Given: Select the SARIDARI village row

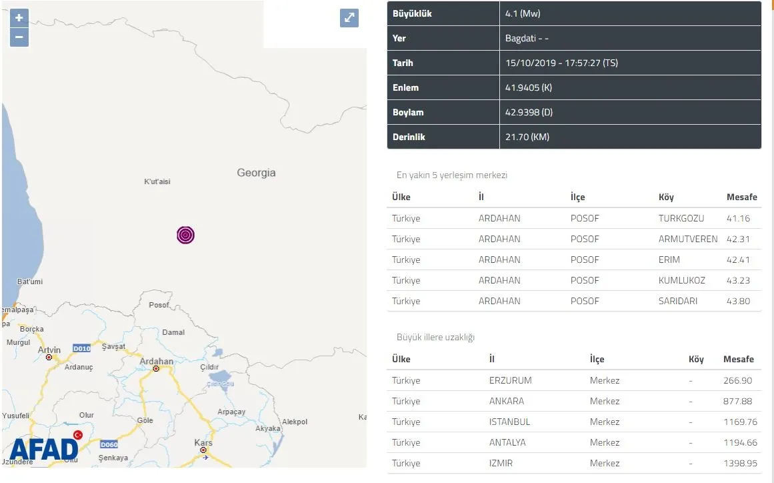Looking at the screenshot, I should click(573, 301).
